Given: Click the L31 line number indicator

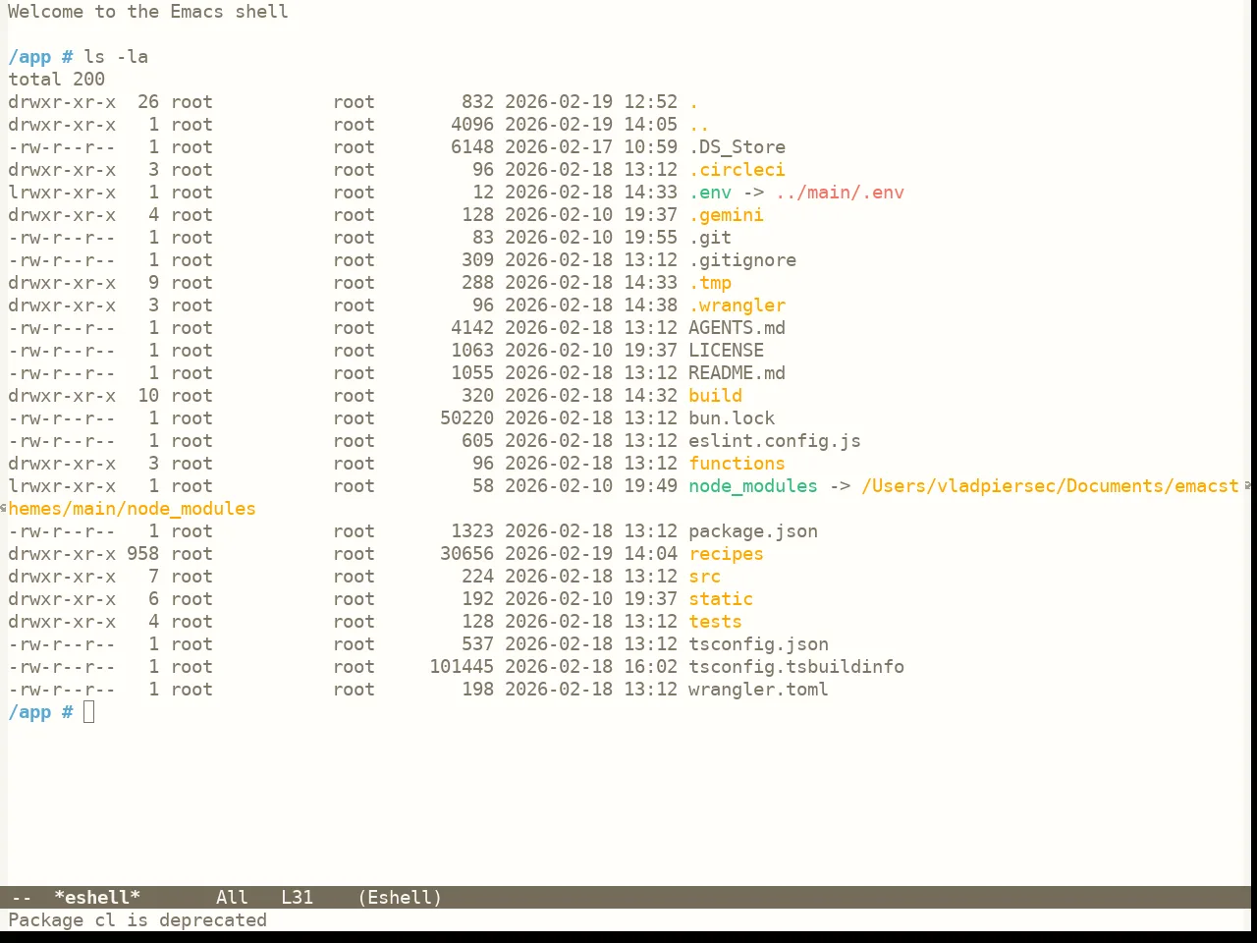Looking at the screenshot, I should click(297, 897).
